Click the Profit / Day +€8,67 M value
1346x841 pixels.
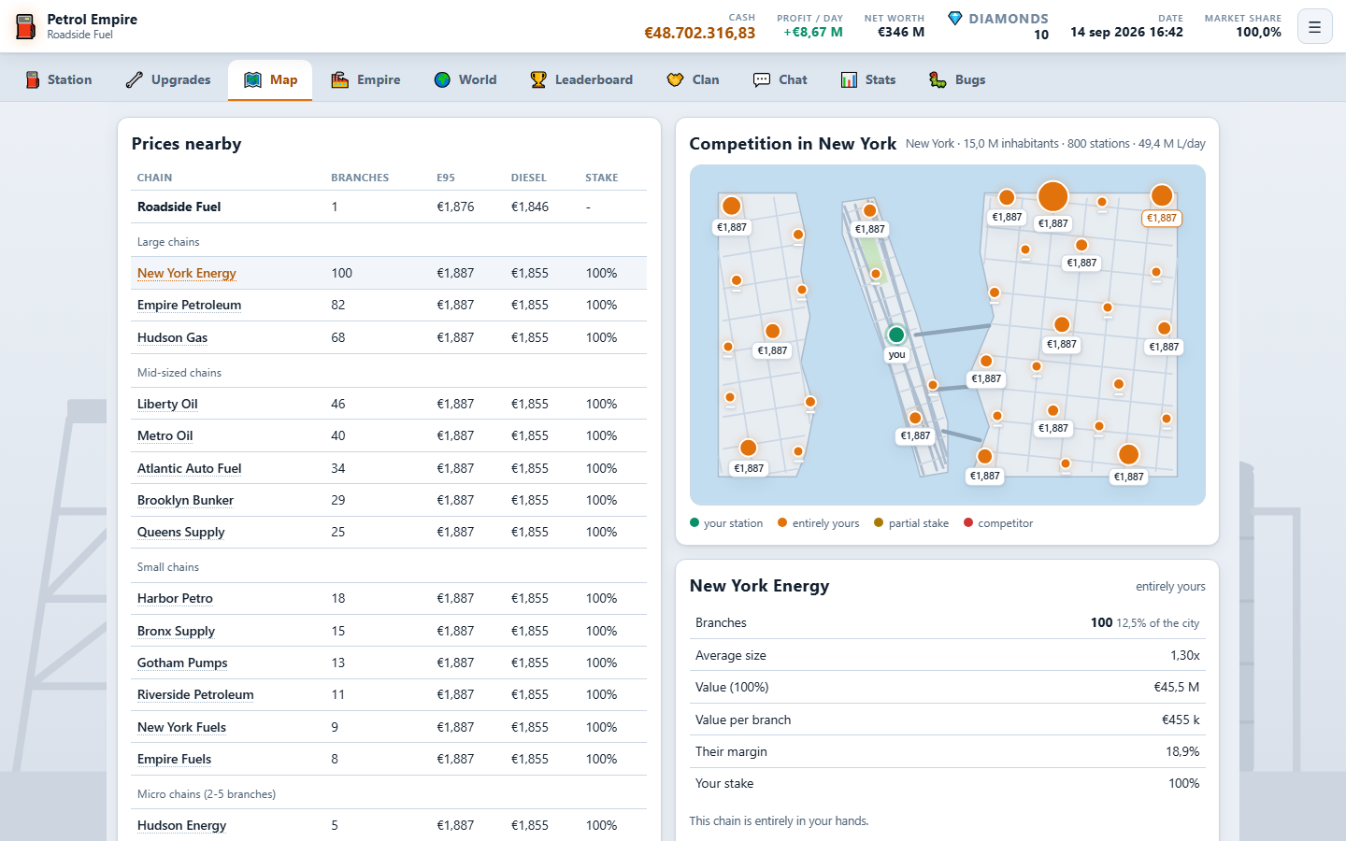[x=813, y=32]
